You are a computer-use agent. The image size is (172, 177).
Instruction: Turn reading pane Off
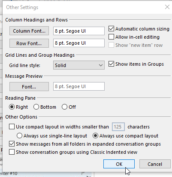click(x=64, y=107)
